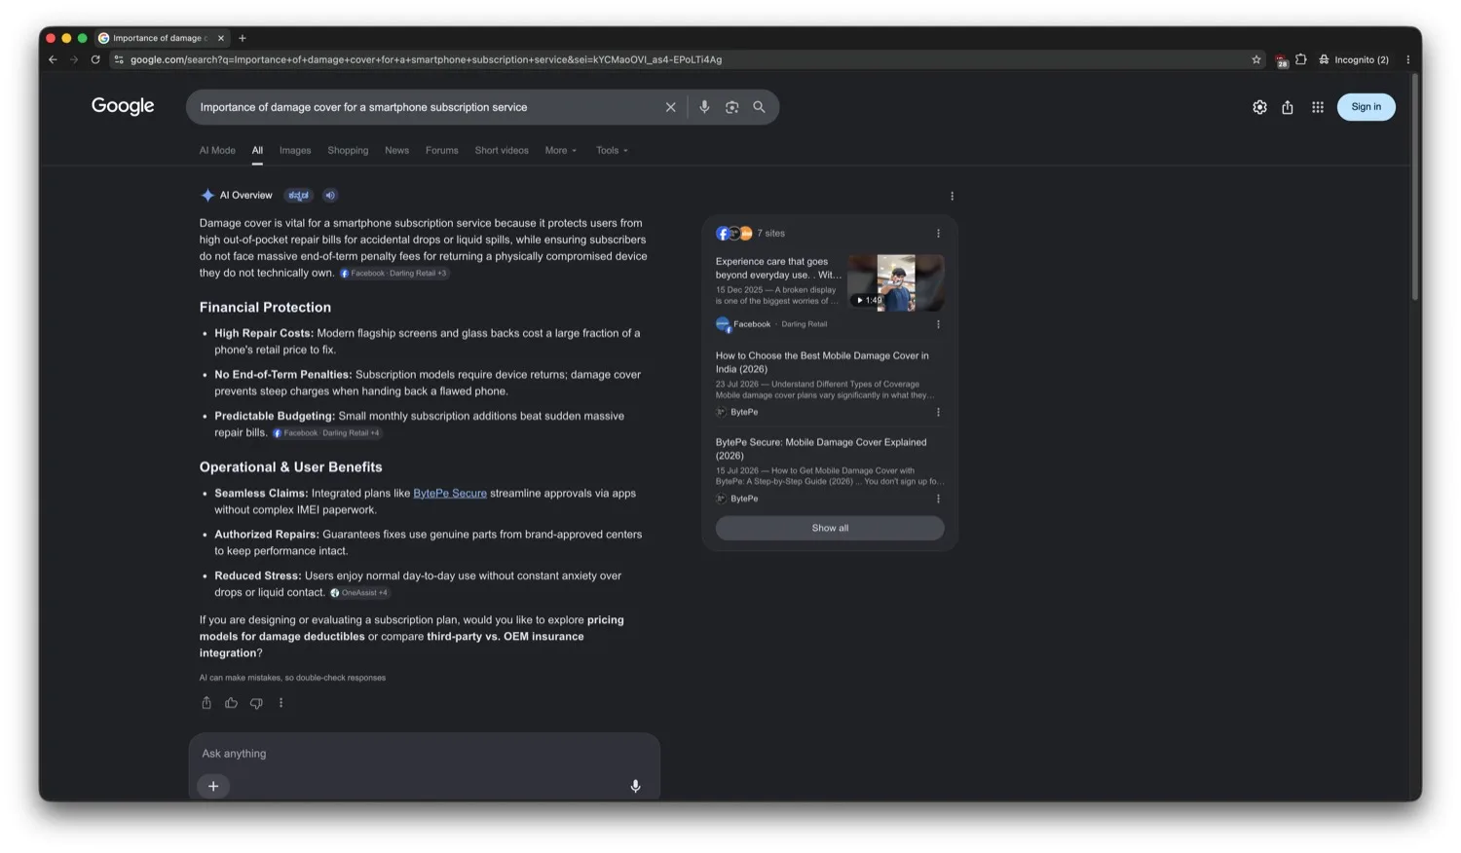Image resolution: width=1461 pixels, height=853 pixels.
Task: Go to Google homepage via the logo
Action: (x=123, y=106)
